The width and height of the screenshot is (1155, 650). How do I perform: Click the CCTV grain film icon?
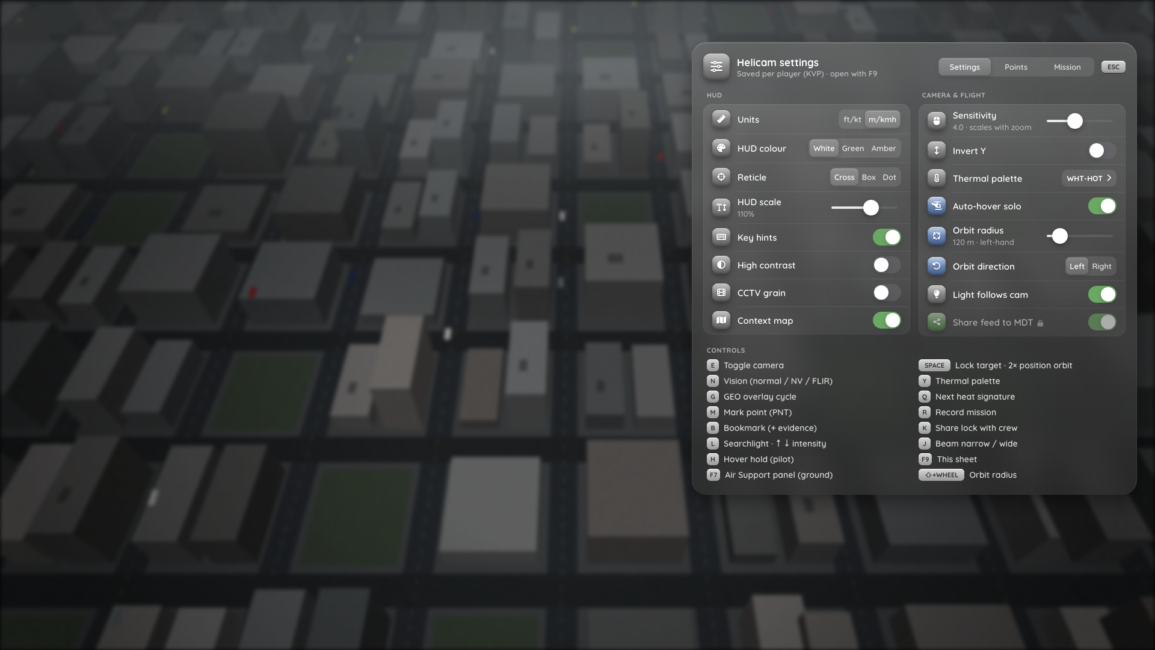pyautogui.click(x=721, y=292)
